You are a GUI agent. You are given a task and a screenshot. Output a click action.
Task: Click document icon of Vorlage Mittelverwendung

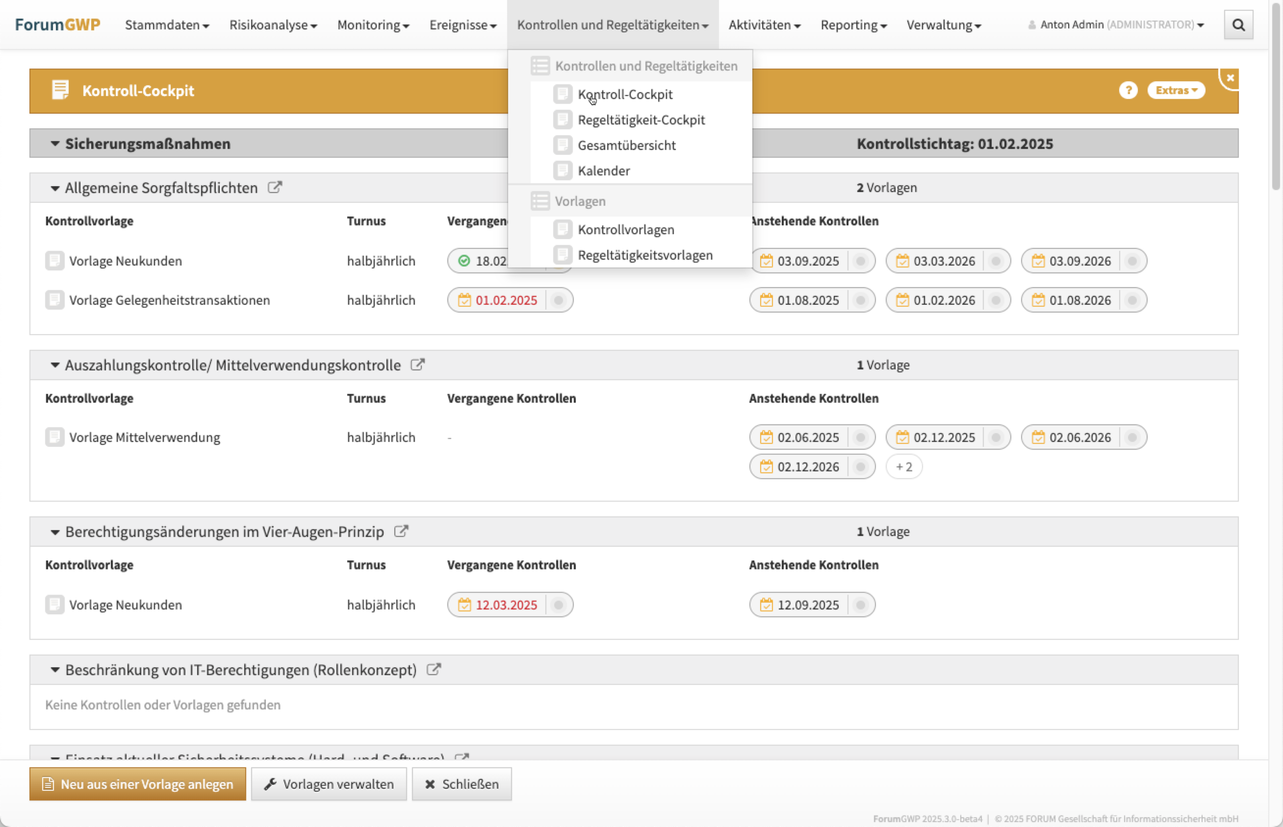pos(54,437)
